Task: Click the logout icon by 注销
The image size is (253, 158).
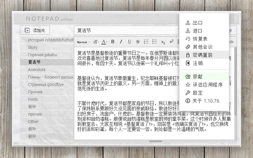Action: click(x=188, y=63)
